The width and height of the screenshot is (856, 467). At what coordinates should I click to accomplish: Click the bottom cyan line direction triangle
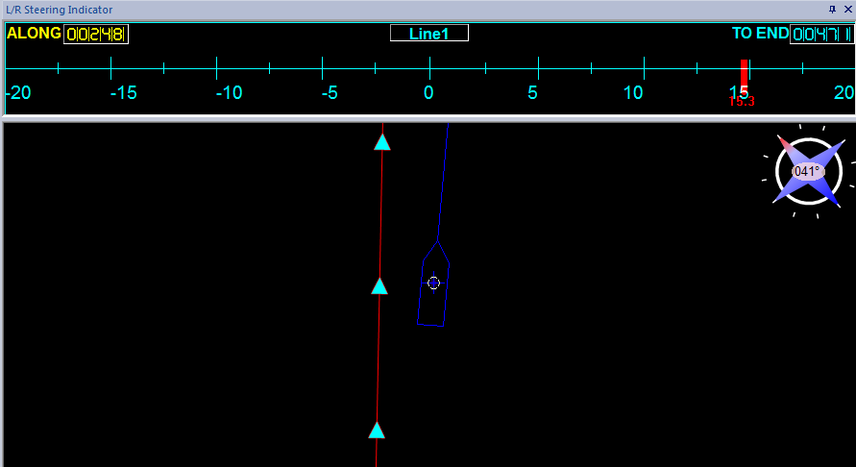[377, 430]
